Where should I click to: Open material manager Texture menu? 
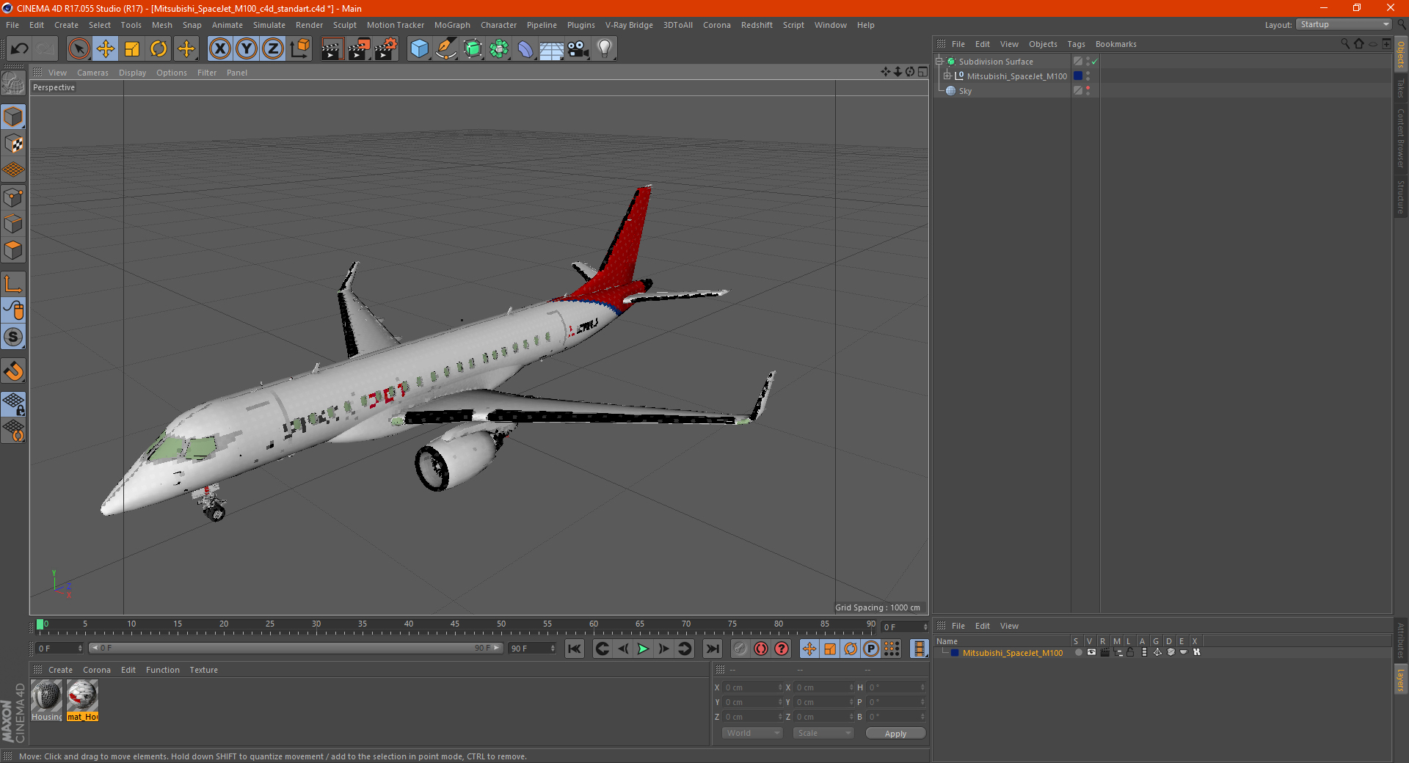tap(203, 670)
